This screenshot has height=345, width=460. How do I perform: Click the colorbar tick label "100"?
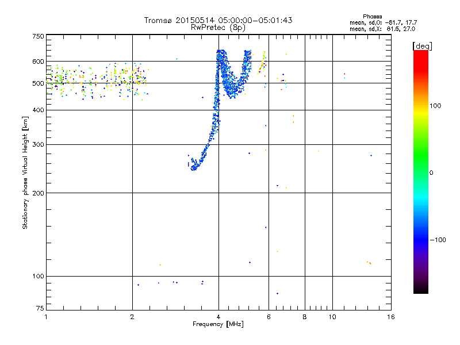(x=435, y=106)
